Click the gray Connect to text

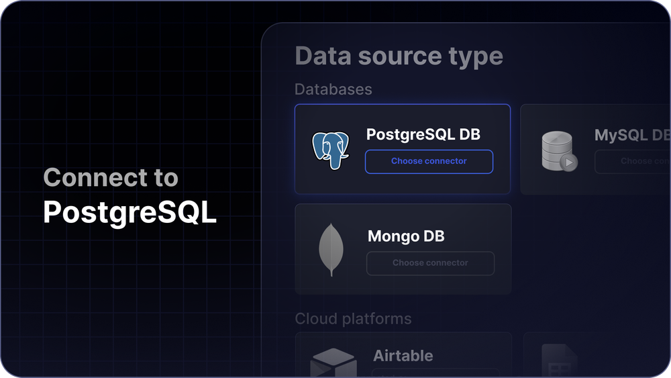pyautogui.click(x=111, y=178)
